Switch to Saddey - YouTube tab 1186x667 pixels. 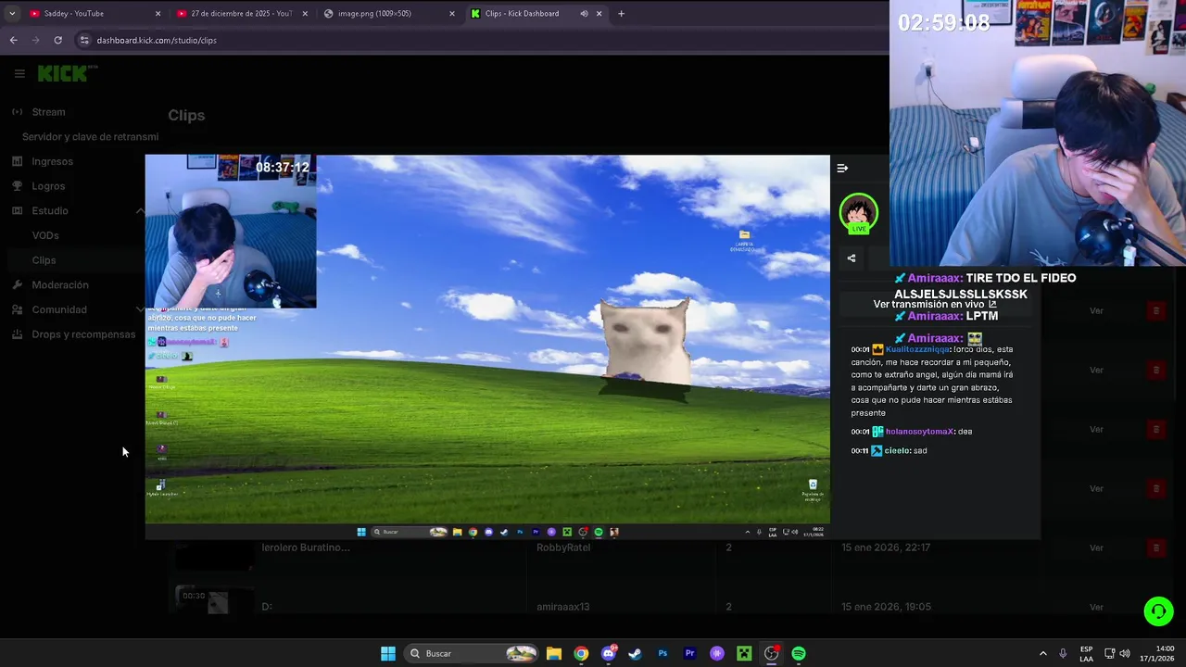coord(93,14)
